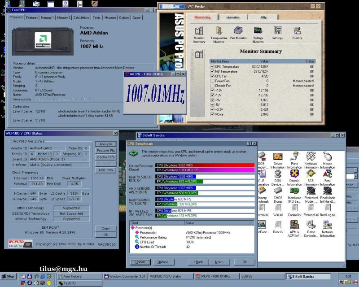Toggle the +5V monitor checkbox

pos(212,100)
